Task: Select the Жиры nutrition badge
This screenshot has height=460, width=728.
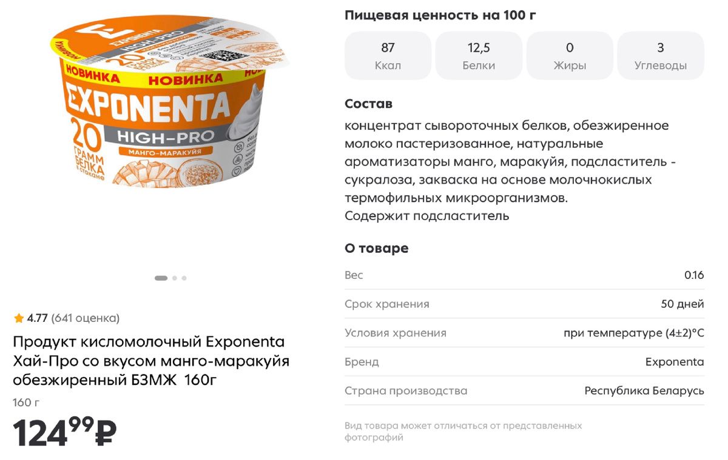Action: tap(570, 55)
